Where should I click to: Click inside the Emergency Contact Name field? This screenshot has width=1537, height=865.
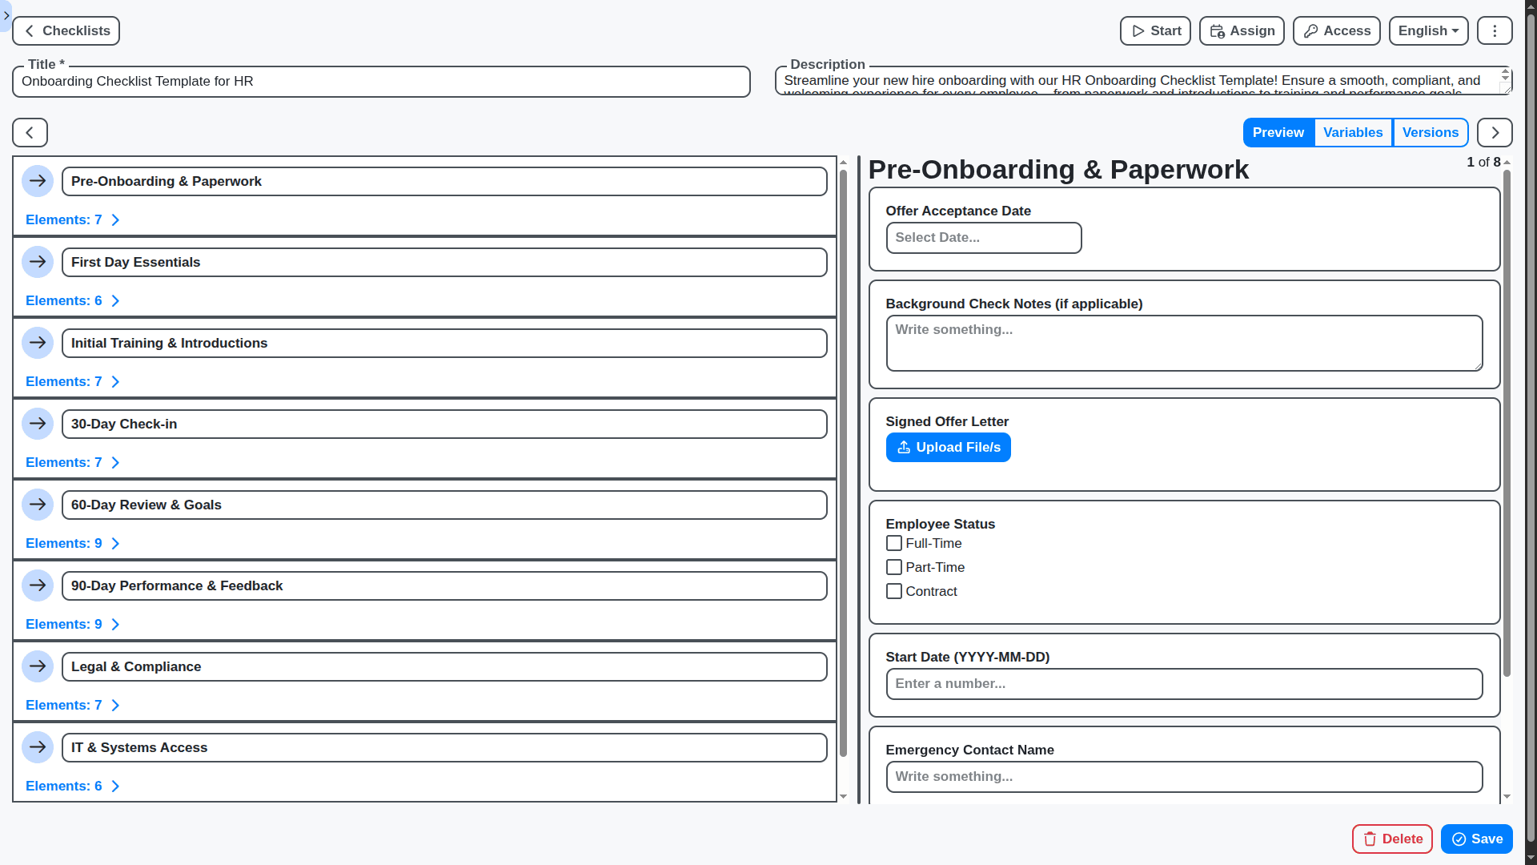(x=1183, y=777)
